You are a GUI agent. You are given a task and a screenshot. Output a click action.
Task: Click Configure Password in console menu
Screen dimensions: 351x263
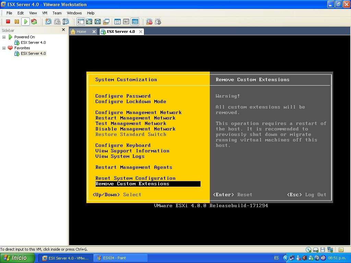click(123, 96)
